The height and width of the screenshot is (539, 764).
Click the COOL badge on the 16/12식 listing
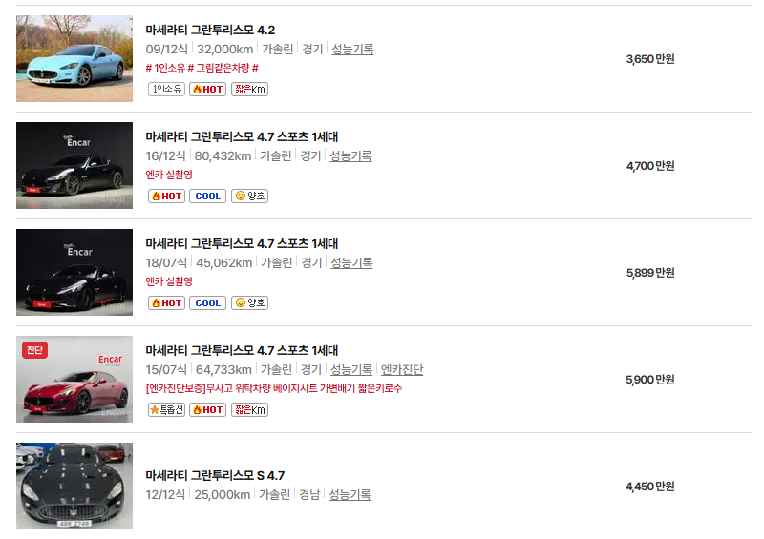[207, 196]
